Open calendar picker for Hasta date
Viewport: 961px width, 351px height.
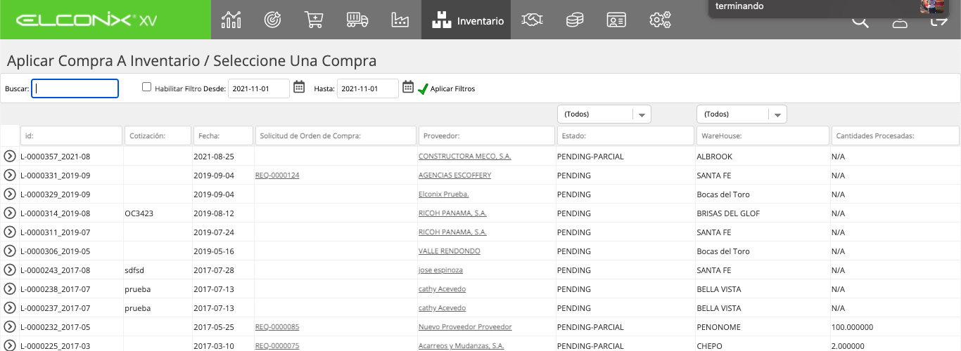pos(408,87)
